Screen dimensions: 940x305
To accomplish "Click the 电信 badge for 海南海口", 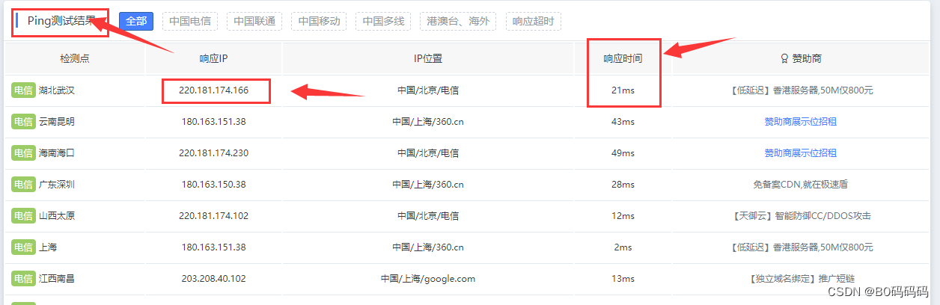I will [23, 153].
